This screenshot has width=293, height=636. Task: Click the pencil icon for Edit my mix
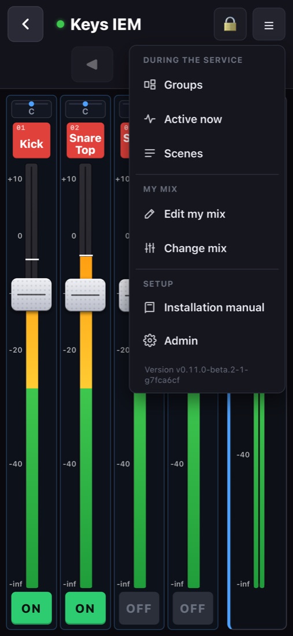click(x=150, y=214)
